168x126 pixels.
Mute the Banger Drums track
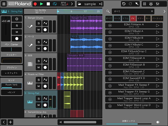click(x=39, y=30)
